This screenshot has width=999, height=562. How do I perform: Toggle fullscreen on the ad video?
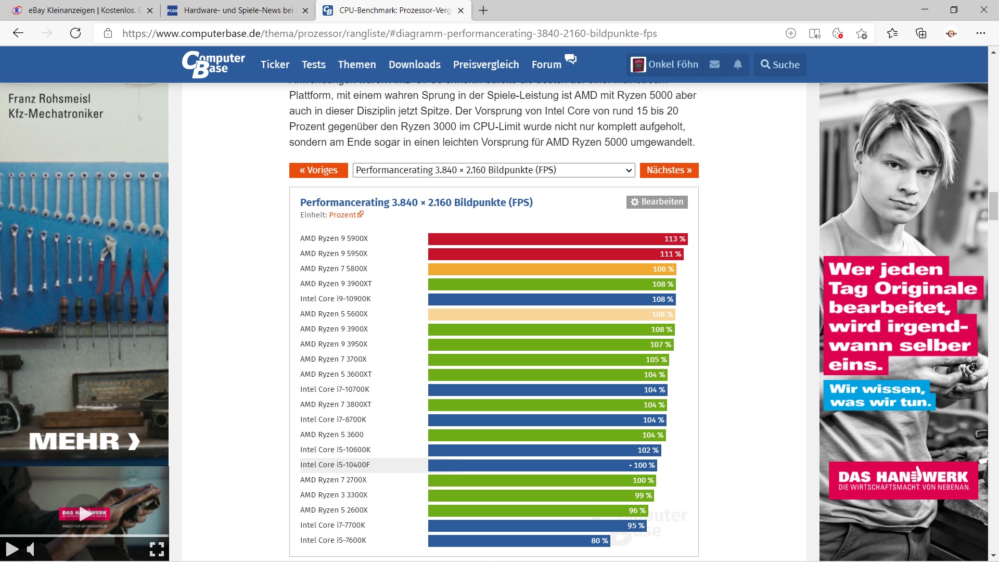(157, 549)
